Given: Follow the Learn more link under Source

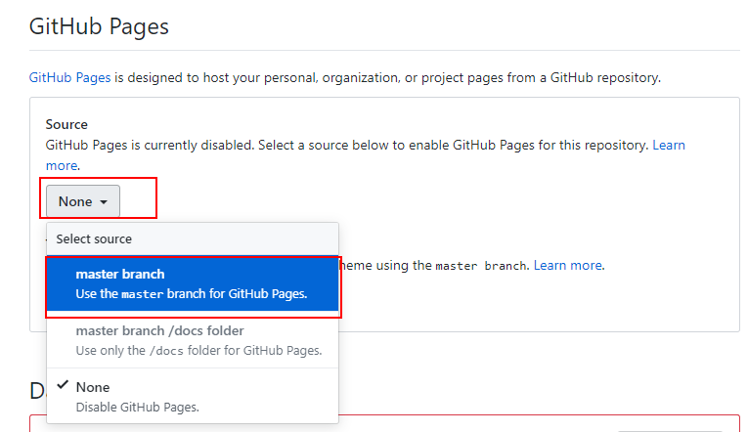Looking at the screenshot, I should coord(669,145).
